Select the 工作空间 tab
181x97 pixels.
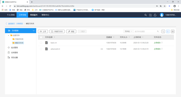coord(22,15)
